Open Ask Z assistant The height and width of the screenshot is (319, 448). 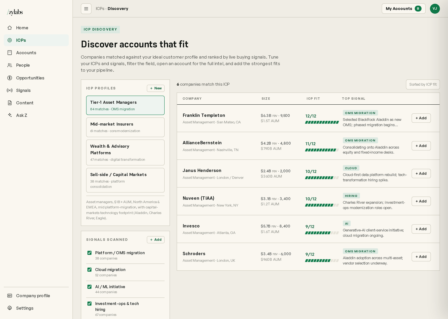point(36,115)
